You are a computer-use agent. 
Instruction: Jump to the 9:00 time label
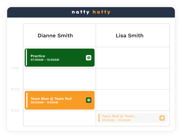pyautogui.click(x=15, y=110)
